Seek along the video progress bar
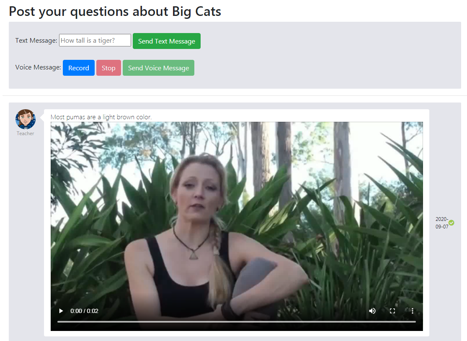The image size is (467, 341). click(x=237, y=322)
